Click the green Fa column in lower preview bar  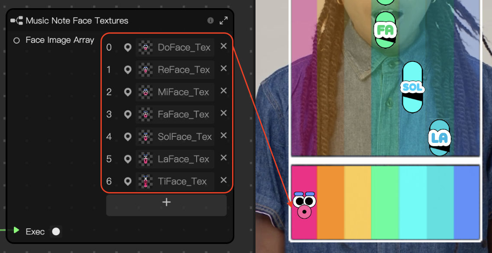click(x=385, y=202)
